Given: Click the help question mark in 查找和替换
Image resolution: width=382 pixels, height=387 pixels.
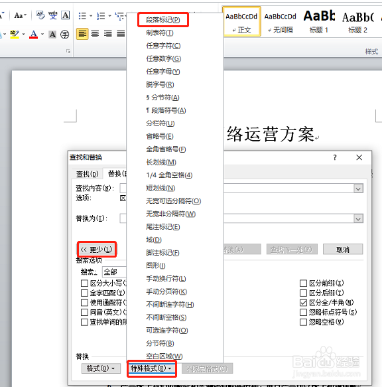Looking at the screenshot, I should point(335,157).
